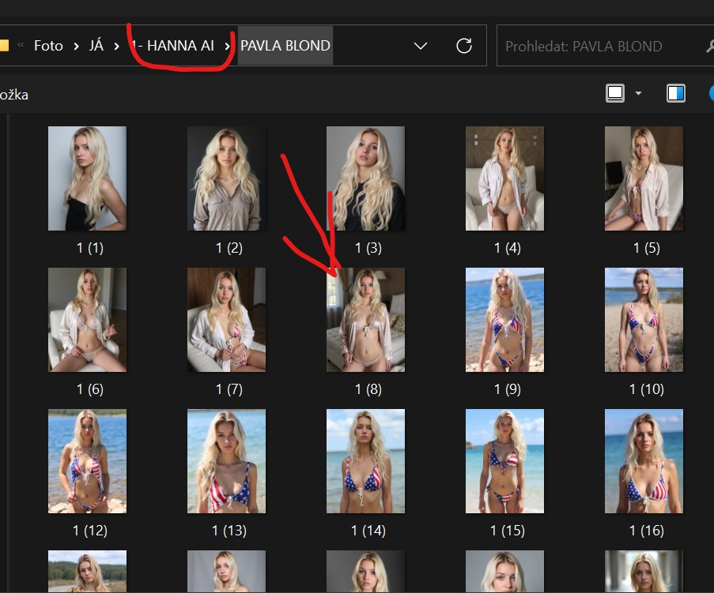The width and height of the screenshot is (714, 593).
Task: Toggle the preview pane icon
Action: pyautogui.click(x=675, y=94)
